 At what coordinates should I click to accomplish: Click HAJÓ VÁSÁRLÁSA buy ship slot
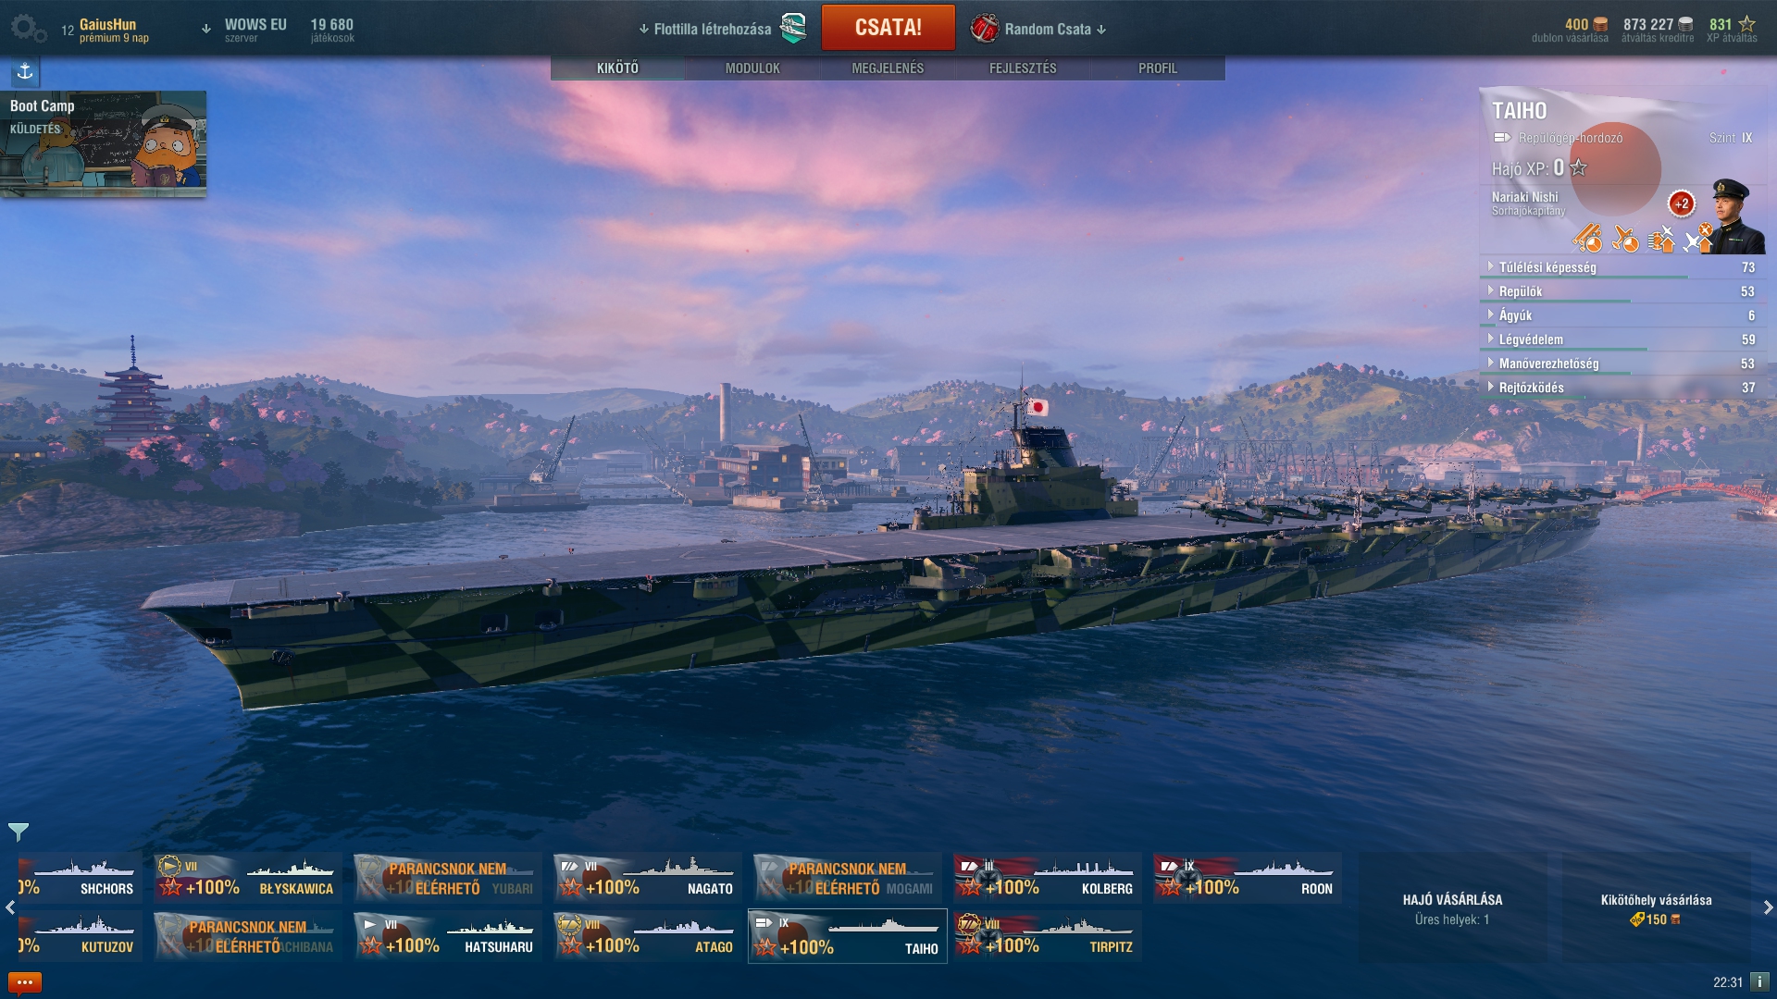(1452, 908)
